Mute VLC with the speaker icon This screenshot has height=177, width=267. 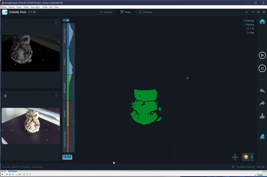[255, 175]
